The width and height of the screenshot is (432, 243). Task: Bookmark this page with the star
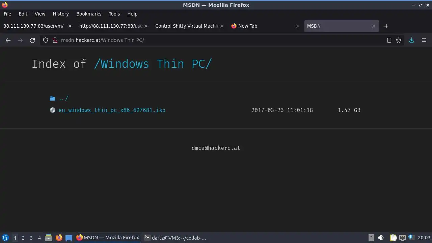399,40
